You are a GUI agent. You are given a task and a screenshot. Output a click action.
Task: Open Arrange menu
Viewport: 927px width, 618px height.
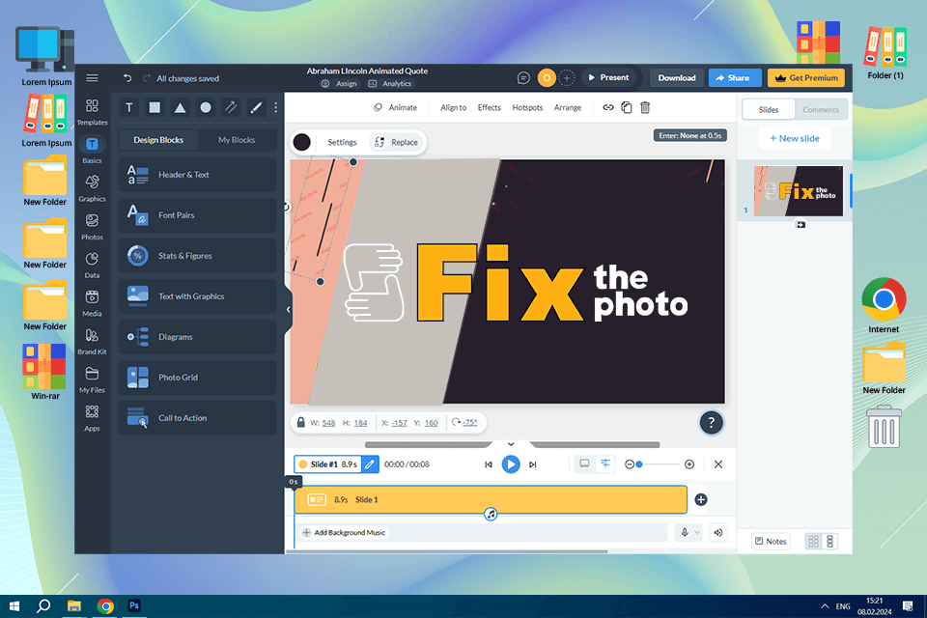(568, 107)
